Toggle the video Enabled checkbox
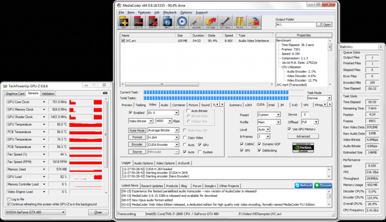 [131, 112]
